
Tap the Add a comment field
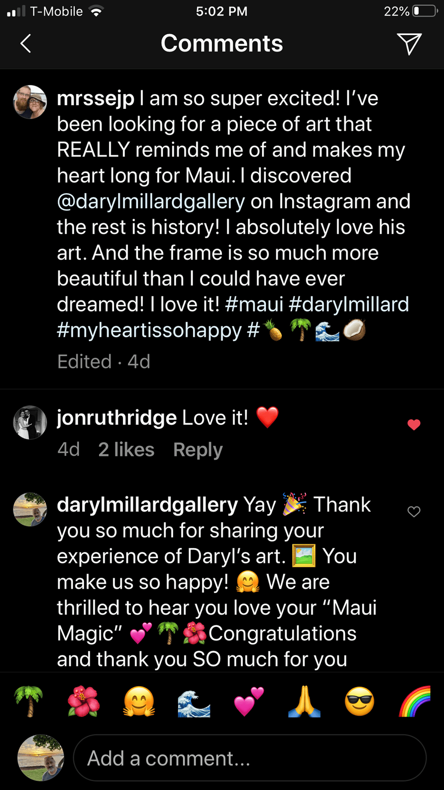(x=250, y=758)
